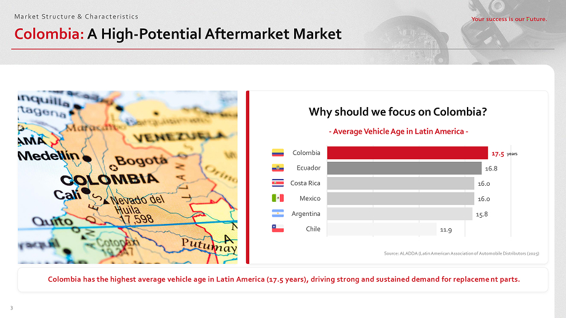
Task: Click the dark gray Ecuador bar
Action: [404, 168]
